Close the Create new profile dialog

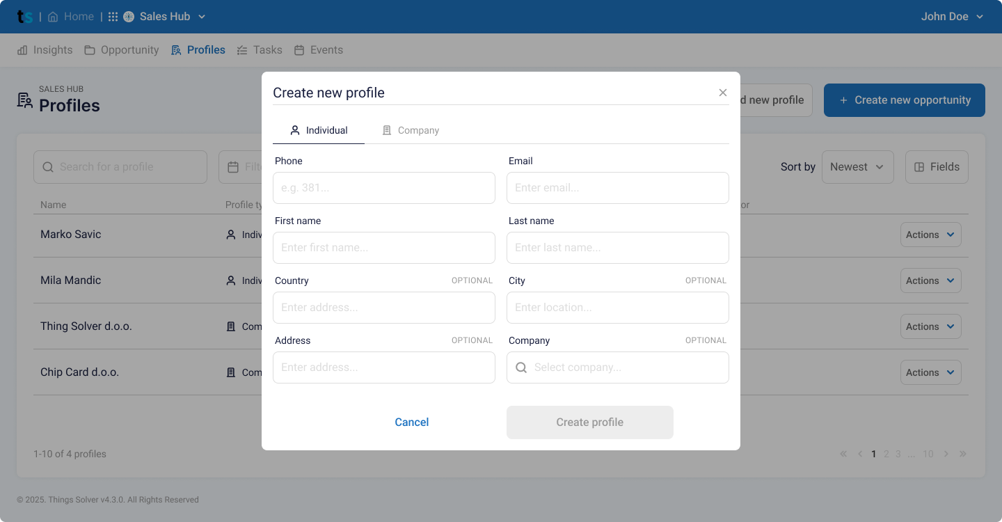(x=723, y=93)
